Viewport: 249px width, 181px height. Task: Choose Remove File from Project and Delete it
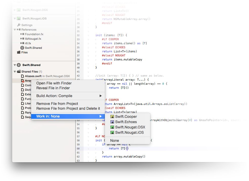(68, 108)
